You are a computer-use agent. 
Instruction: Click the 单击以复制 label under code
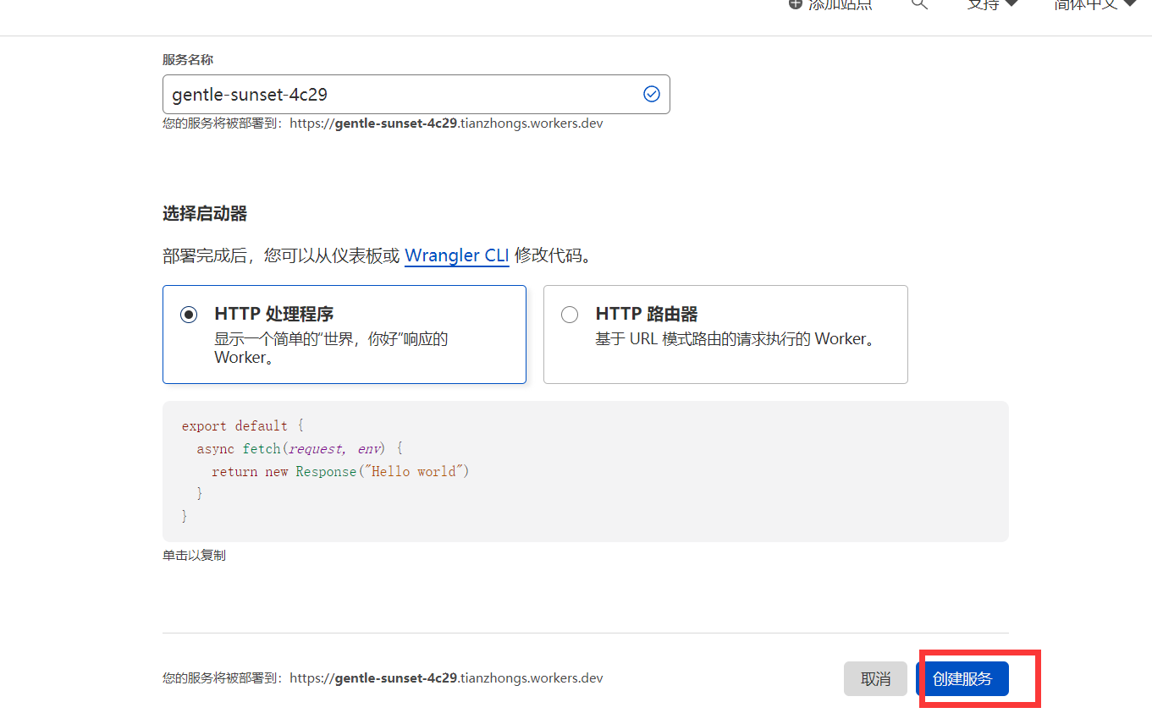[194, 556]
